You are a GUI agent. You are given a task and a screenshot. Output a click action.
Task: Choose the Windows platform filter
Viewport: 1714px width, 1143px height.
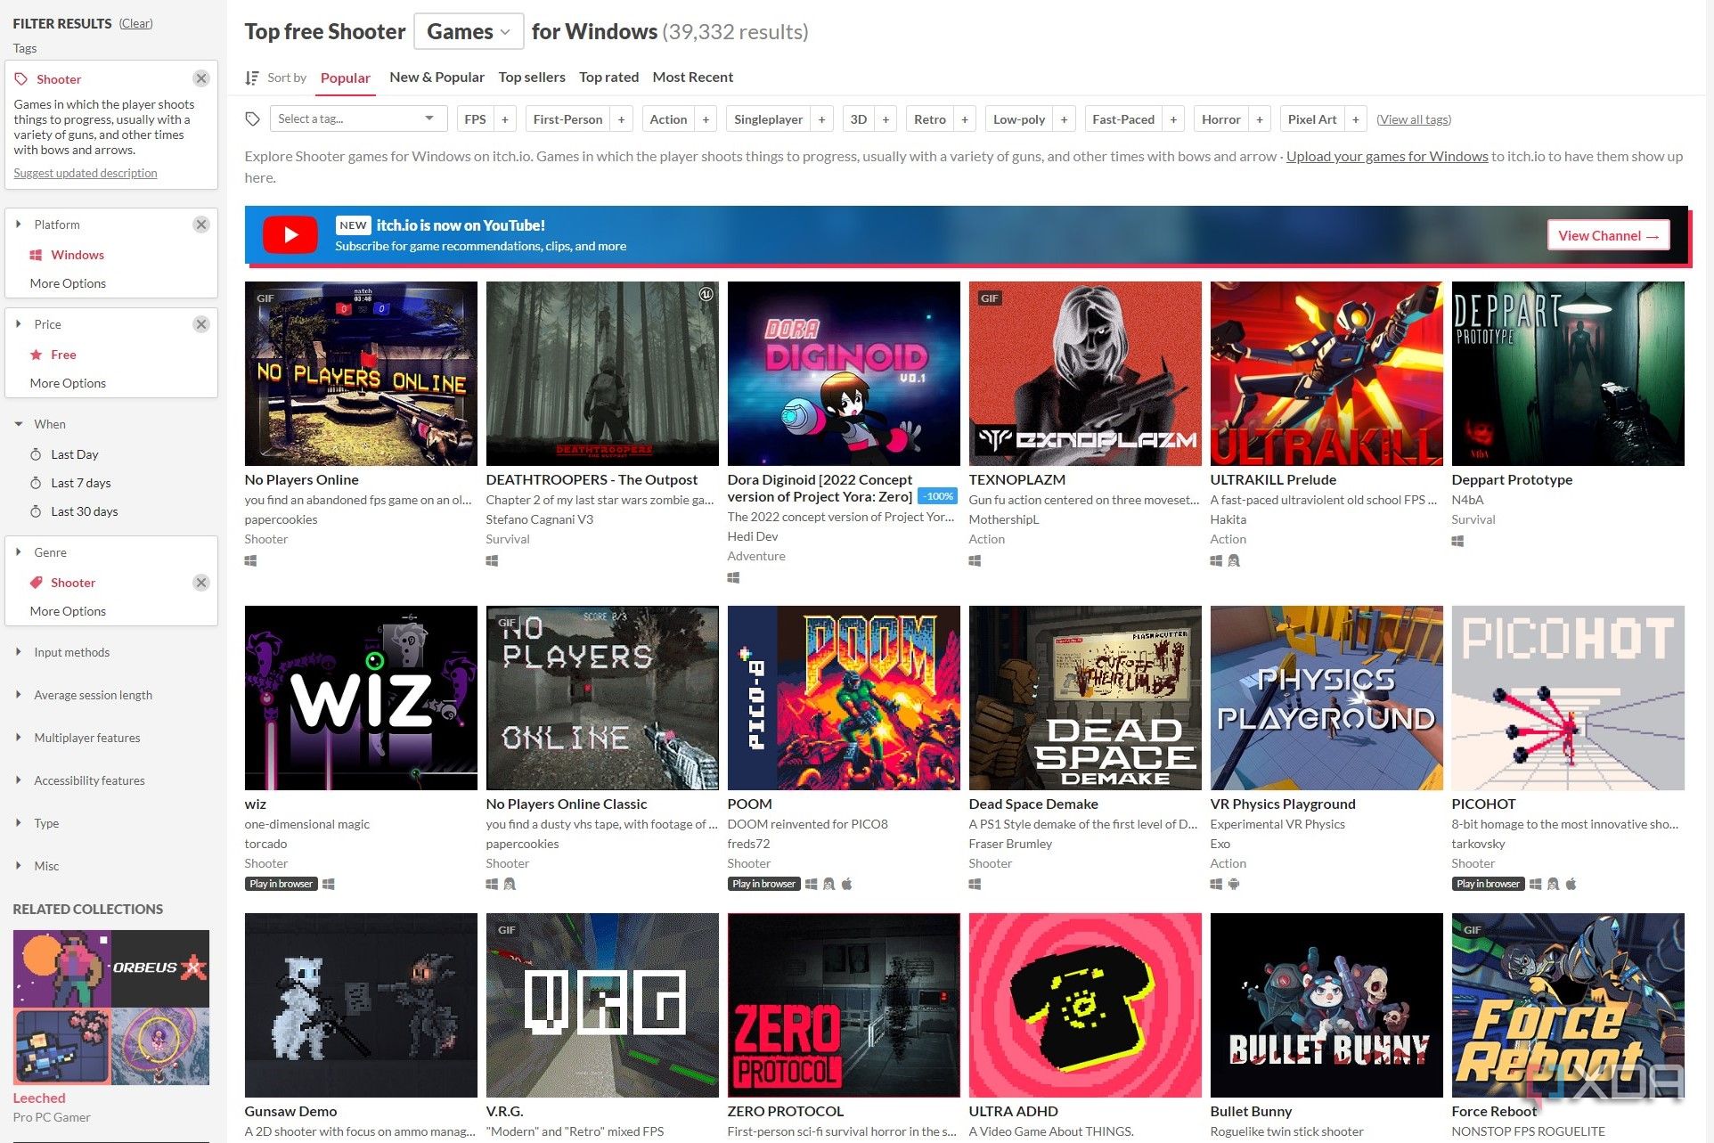(x=78, y=255)
